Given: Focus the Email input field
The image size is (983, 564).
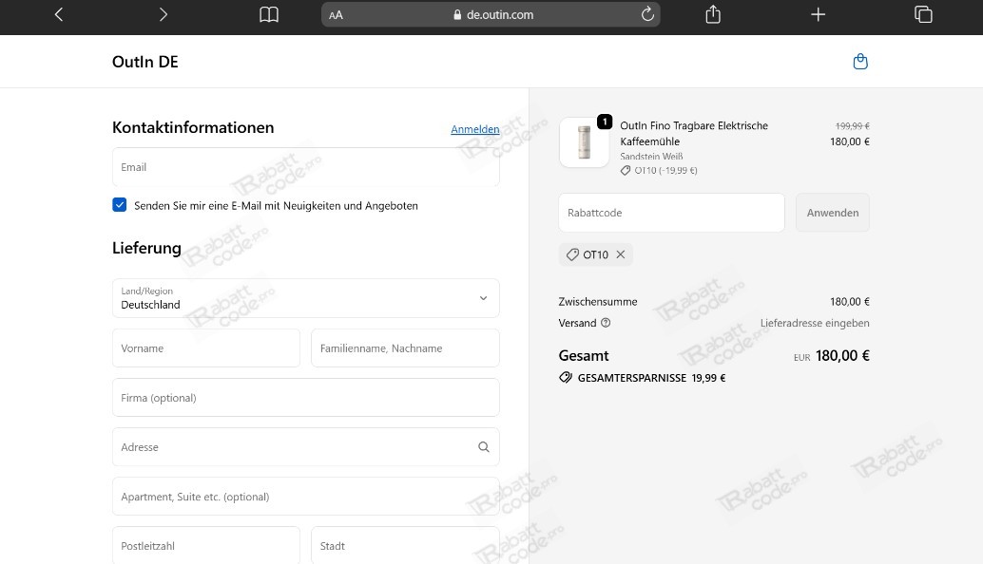Looking at the screenshot, I should pos(306,167).
